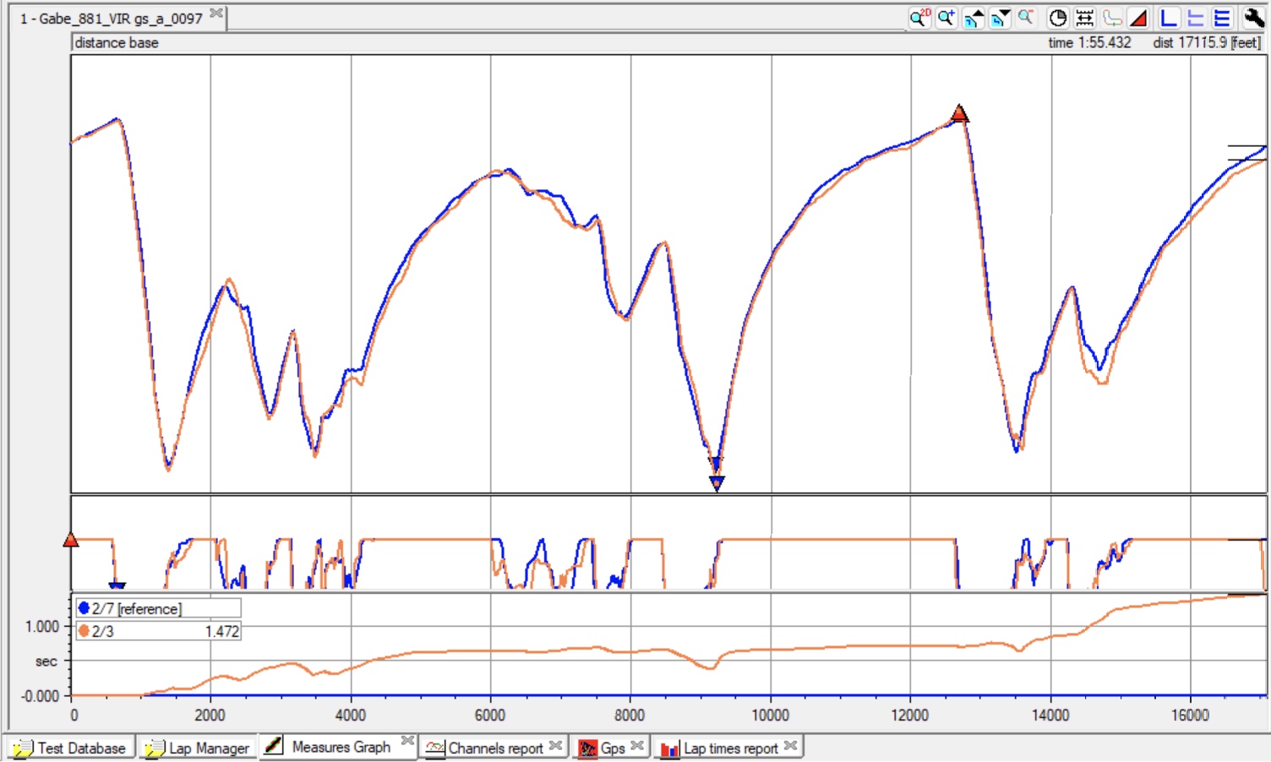Click the 12000 distance axis label
This screenshot has width=1271, height=762.
(x=910, y=716)
